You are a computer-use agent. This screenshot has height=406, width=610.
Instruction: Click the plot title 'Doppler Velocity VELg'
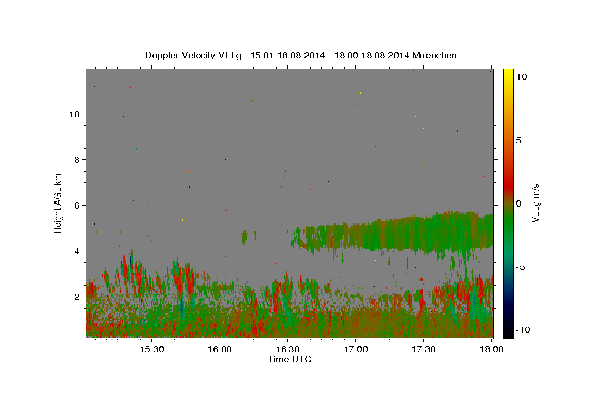(195, 55)
